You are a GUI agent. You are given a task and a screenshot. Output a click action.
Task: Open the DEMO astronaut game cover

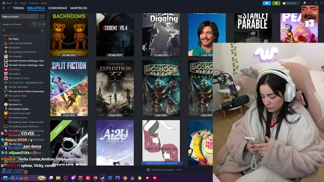(x=69, y=143)
